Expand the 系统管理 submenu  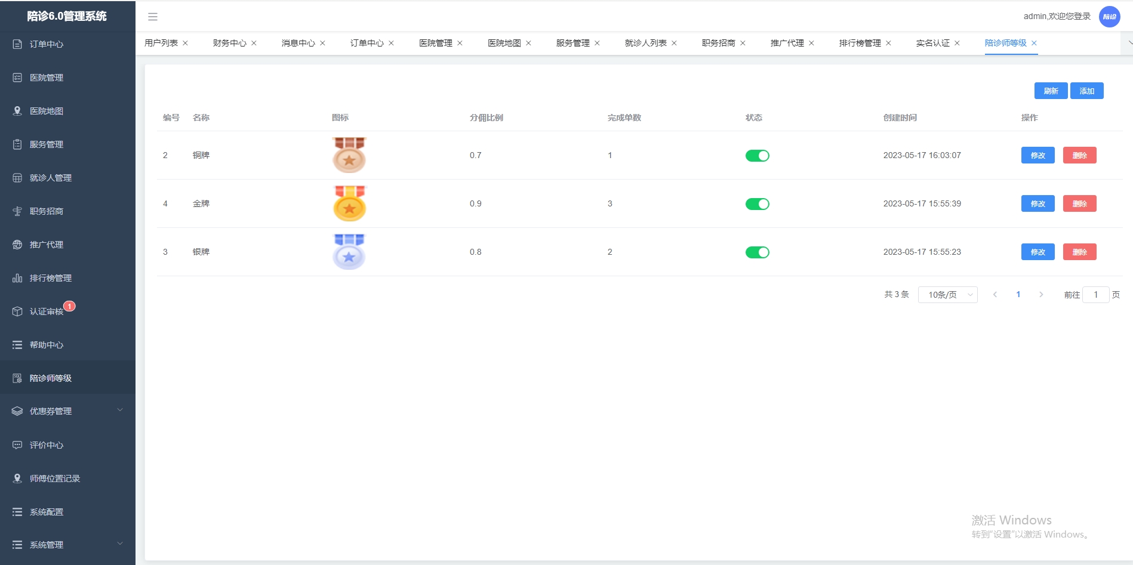tap(67, 545)
